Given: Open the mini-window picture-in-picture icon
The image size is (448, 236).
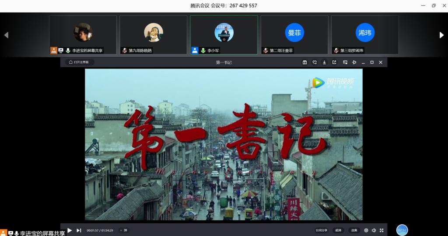Looking at the screenshot, I should (x=345, y=62).
